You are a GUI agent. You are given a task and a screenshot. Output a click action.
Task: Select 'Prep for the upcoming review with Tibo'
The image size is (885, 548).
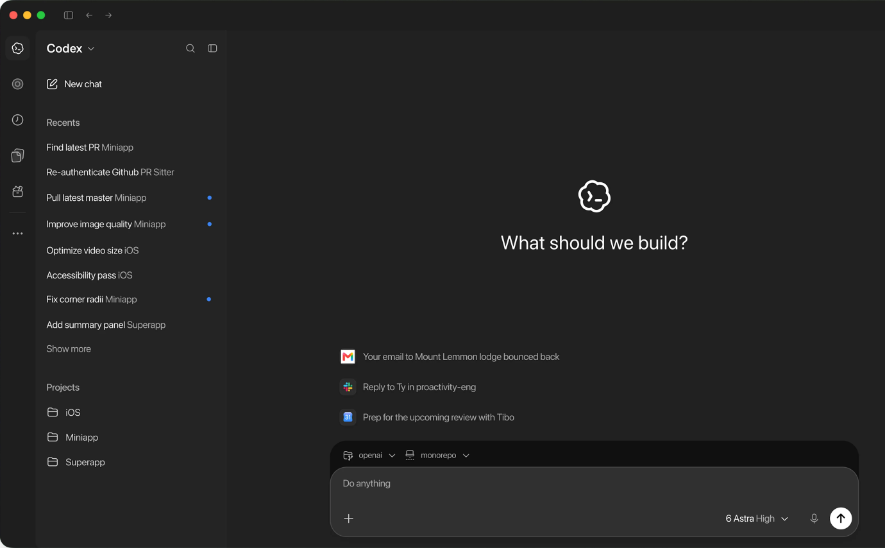(x=439, y=417)
